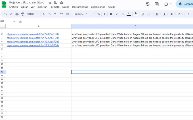Rename the document title Hoja de cálculo sin título
The height and width of the screenshot is (120, 193).
27,2
